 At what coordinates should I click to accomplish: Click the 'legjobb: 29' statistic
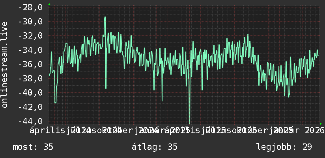[284, 147]
